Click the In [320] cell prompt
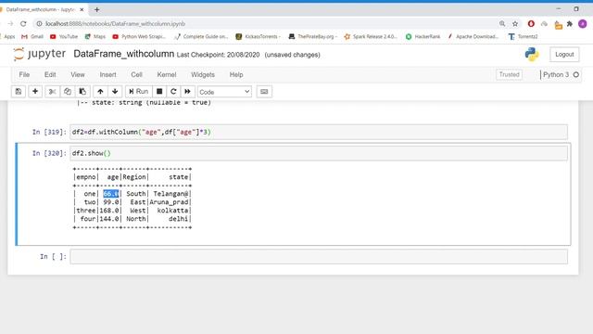The image size is (593, 334). click(49, 153)
